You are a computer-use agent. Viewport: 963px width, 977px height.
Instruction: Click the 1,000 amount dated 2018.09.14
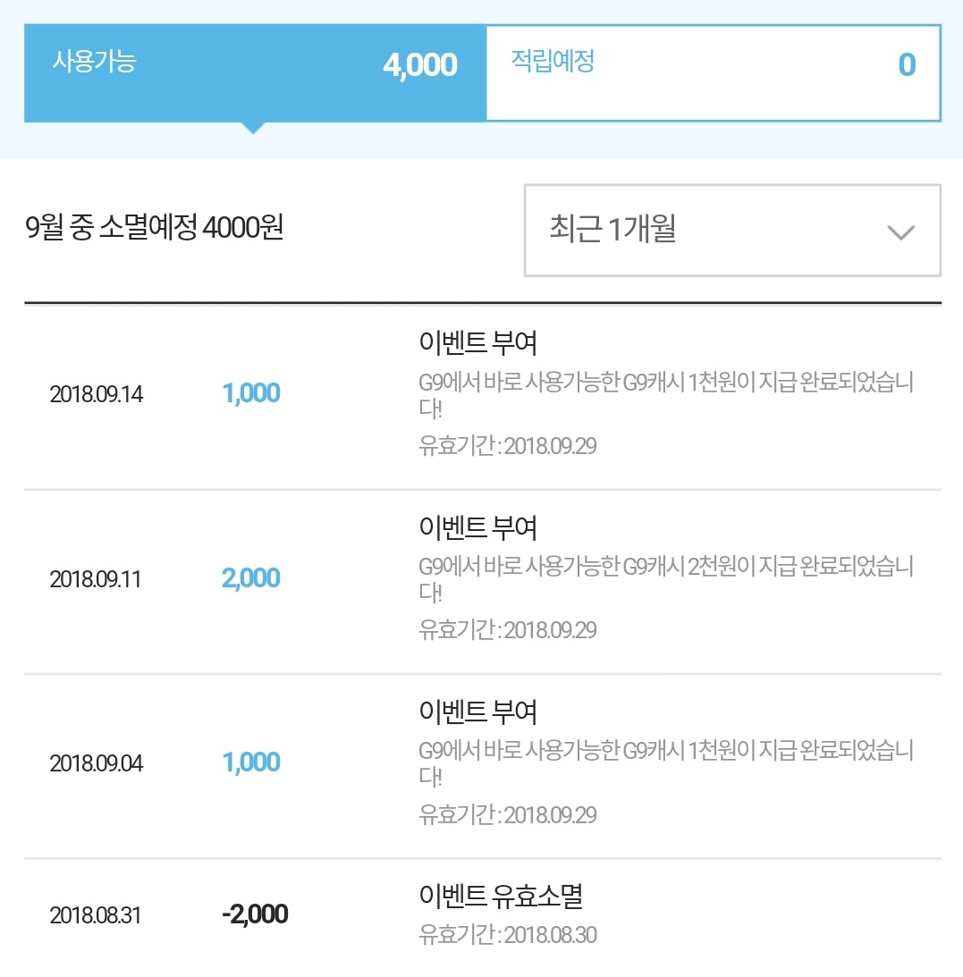pyautogui.click(x=250, y=393)
